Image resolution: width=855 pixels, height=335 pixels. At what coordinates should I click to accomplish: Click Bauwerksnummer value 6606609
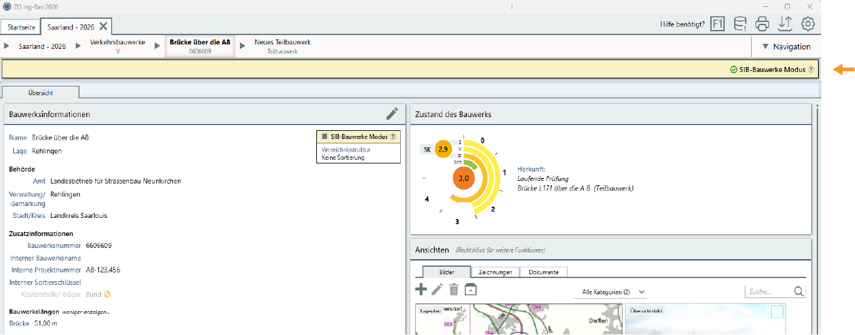(x=98, y=245)
